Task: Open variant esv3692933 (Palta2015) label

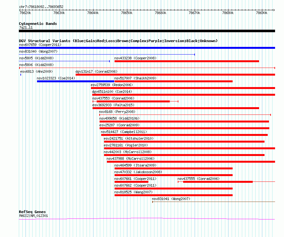Action: click(113, 105)
